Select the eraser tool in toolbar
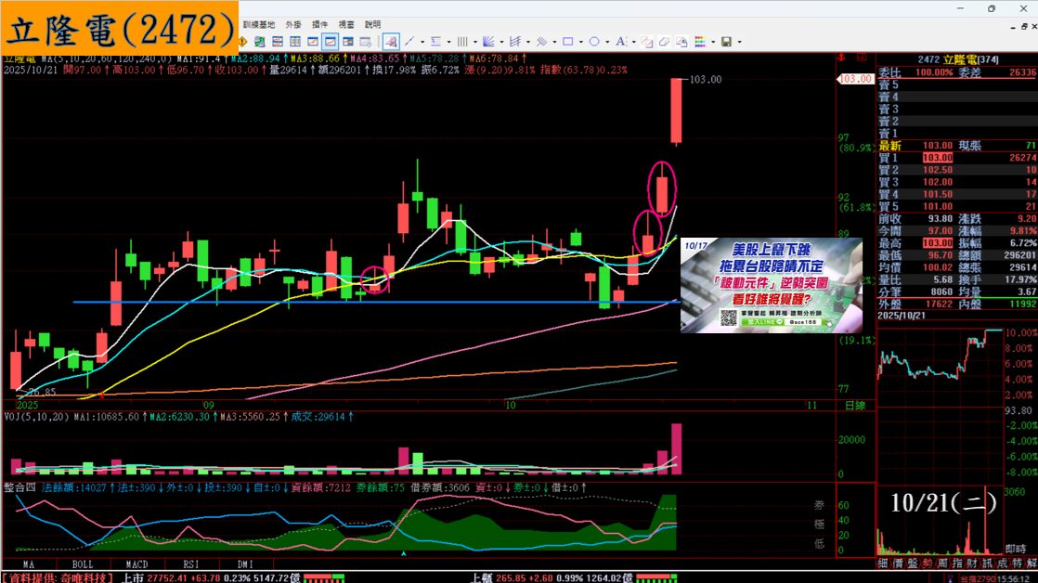 tap(664, 42)
